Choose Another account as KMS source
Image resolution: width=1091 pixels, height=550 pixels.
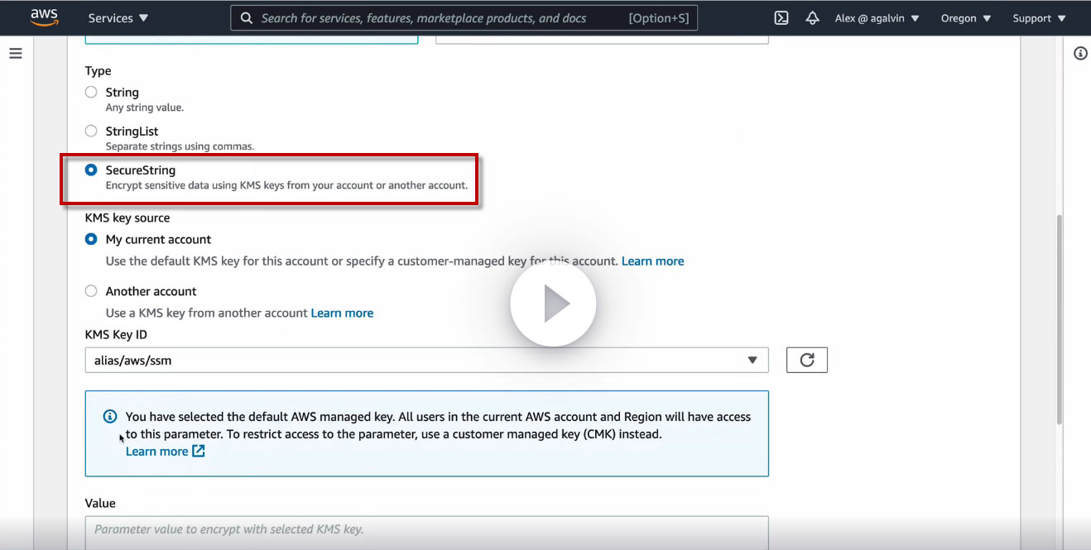point(91,291)
